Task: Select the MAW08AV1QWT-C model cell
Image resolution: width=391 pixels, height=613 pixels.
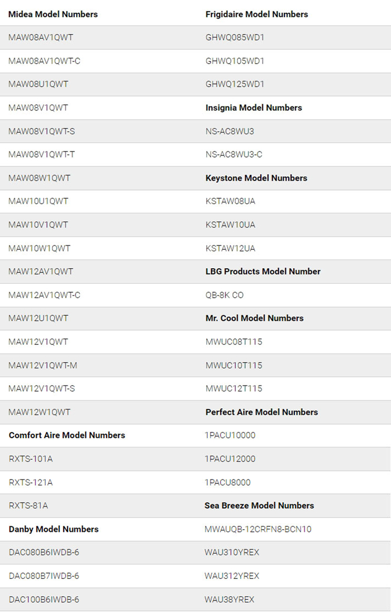Action: pos(45,61)
